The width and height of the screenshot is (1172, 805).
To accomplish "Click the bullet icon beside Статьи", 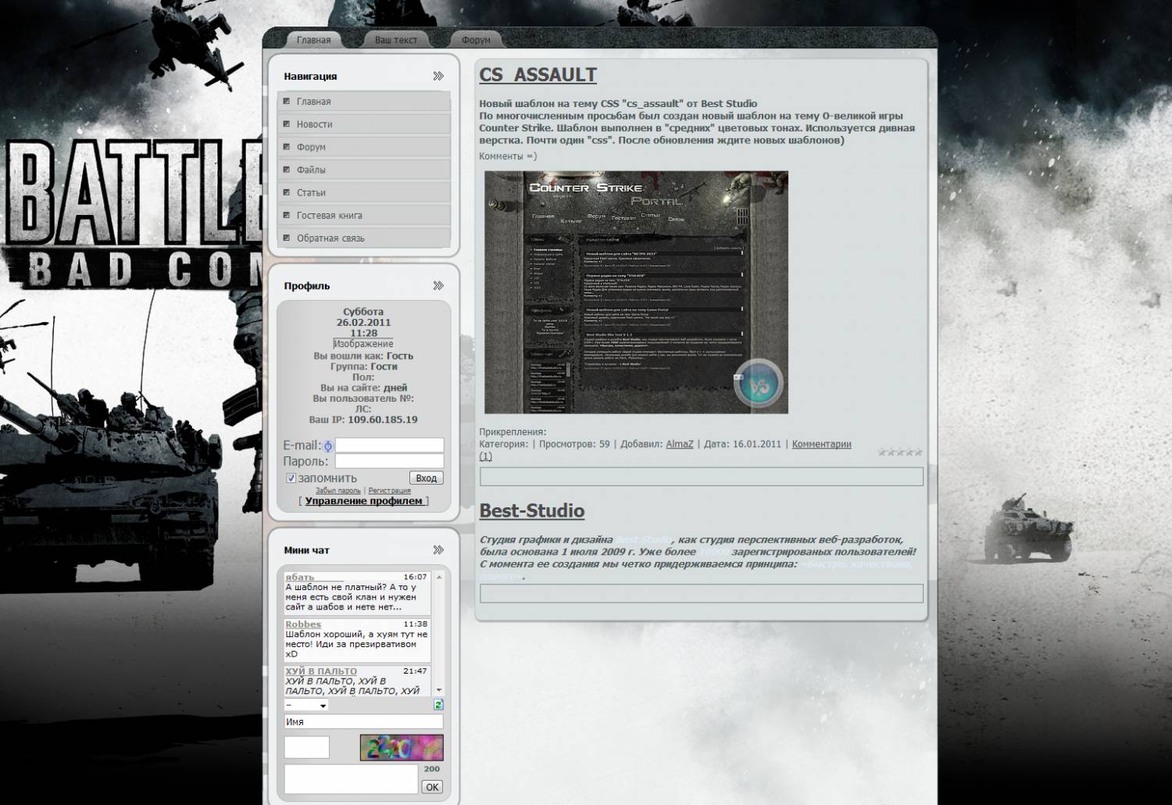I will pyautogui.click(x=287, y=191).
